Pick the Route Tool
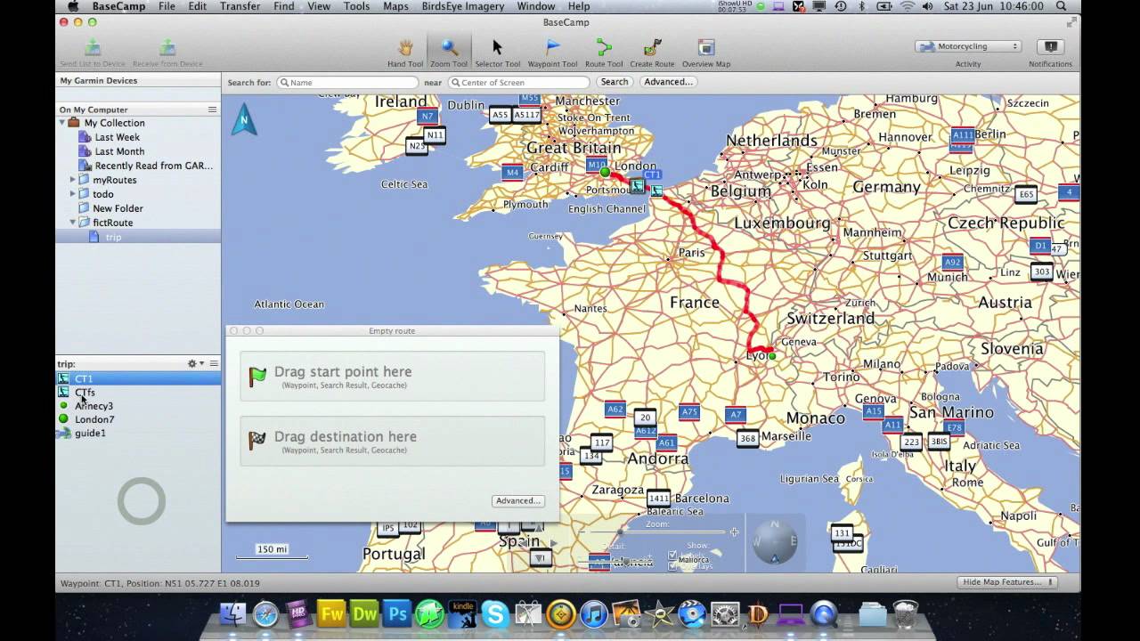 tap(604, 53)
